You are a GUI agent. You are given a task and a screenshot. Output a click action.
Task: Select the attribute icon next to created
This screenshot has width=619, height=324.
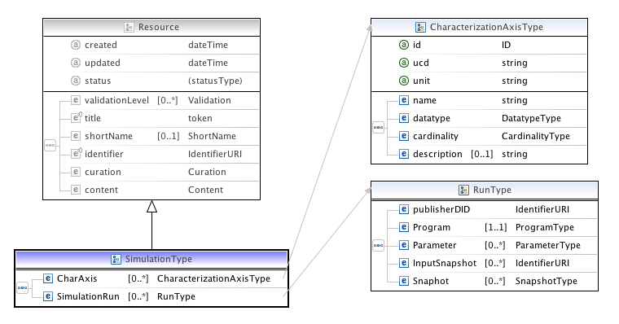tap(76, 45)
